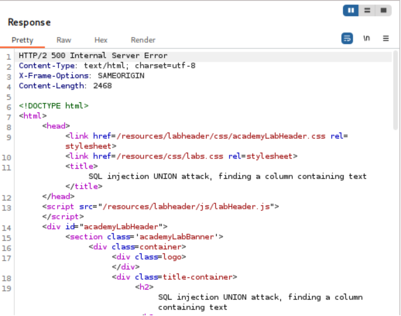Toggle showing non-printable \n characters

(x=366, y=38)
